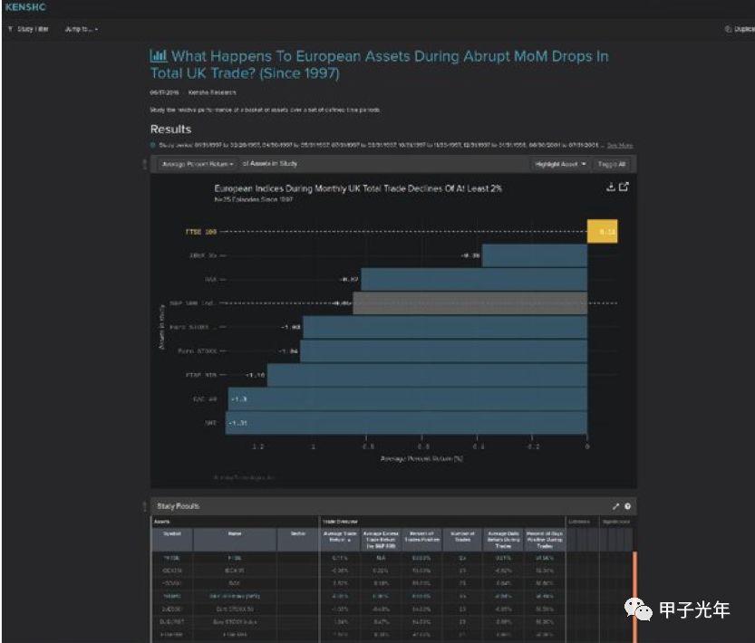Click the Average Percent Return axis label
Screen dimensions: 755x643
pos(421,458)
